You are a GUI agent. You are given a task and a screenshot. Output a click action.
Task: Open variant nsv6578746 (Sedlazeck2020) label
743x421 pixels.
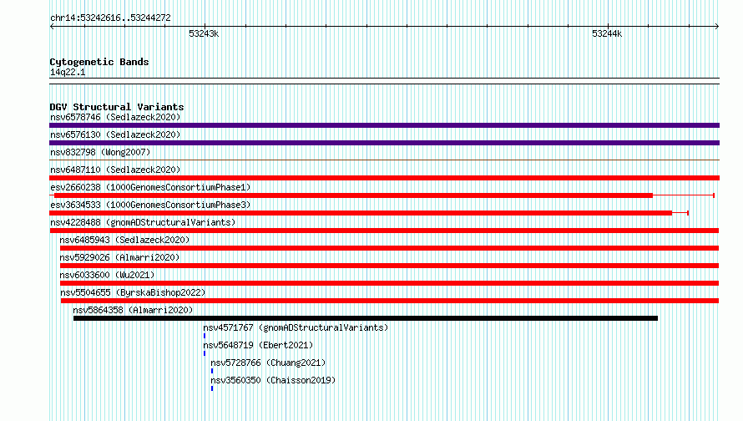tap(115, 117)
